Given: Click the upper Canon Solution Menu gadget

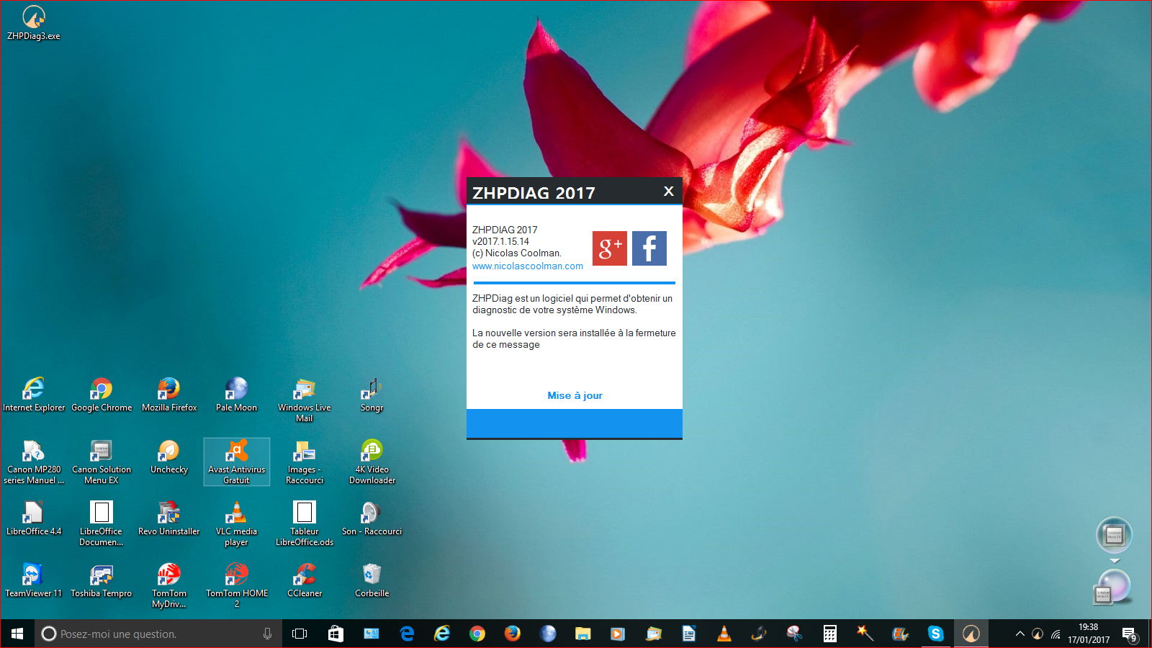Looking at the screenshot, I should click(1114, 536).
